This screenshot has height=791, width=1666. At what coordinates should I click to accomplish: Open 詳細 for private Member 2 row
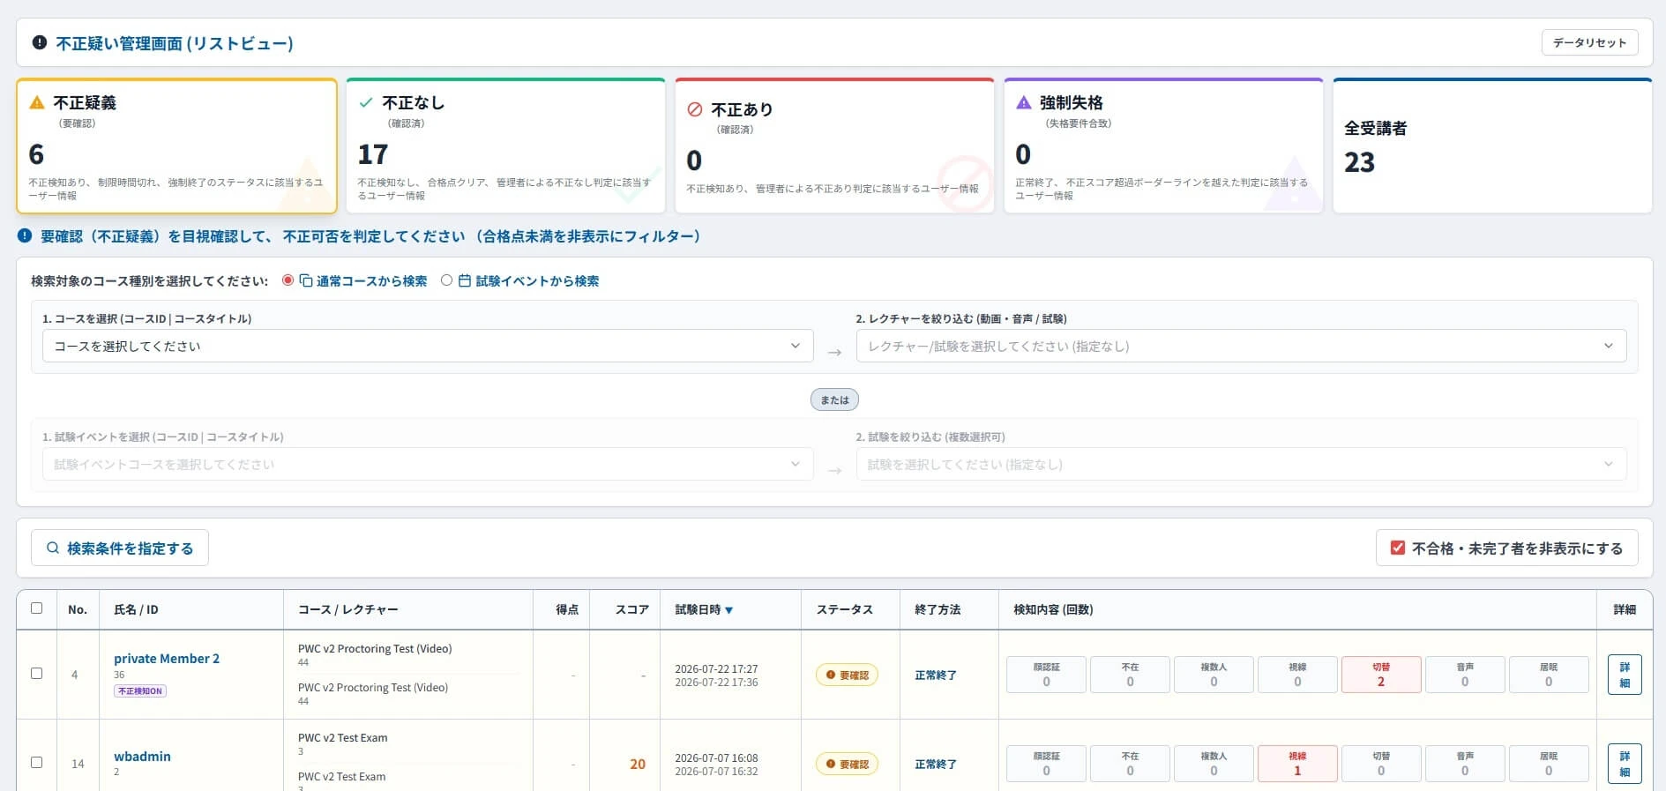(1625, 675)
